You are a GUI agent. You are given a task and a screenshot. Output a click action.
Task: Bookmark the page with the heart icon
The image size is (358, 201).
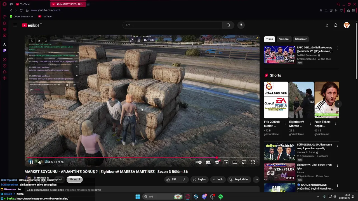click(x=341, y=10)
